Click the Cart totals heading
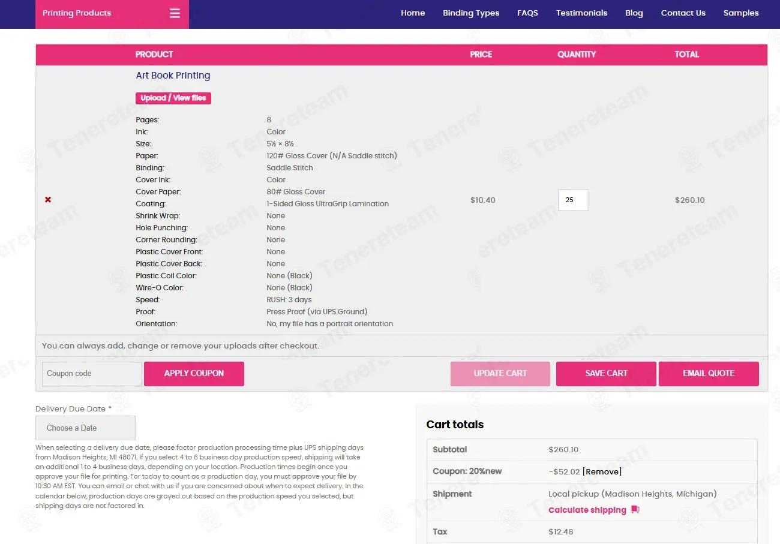This screenshot has width=780, height=544. (455, 425)
